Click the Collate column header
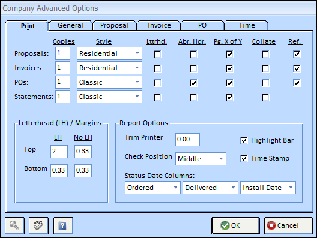Screen dimensions: 317x238 (x=264, y=41)
